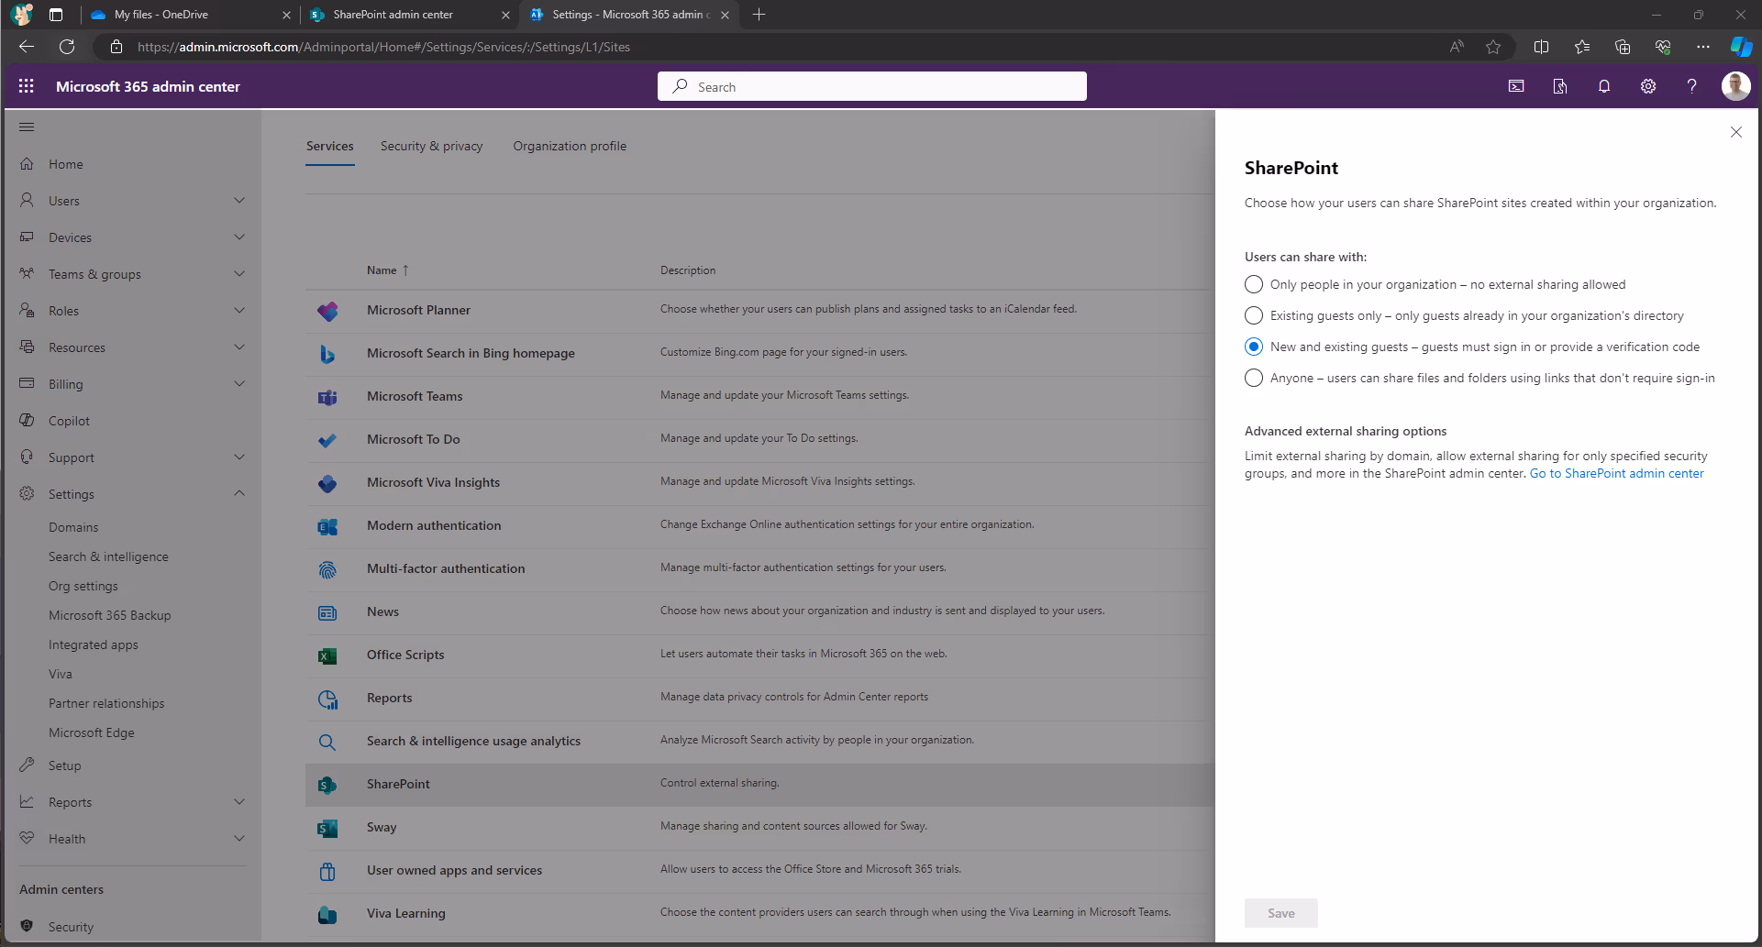Click the admin center Search box
Image resolution: width=1762 pixels, height=947 pixels.
[872, 86]
